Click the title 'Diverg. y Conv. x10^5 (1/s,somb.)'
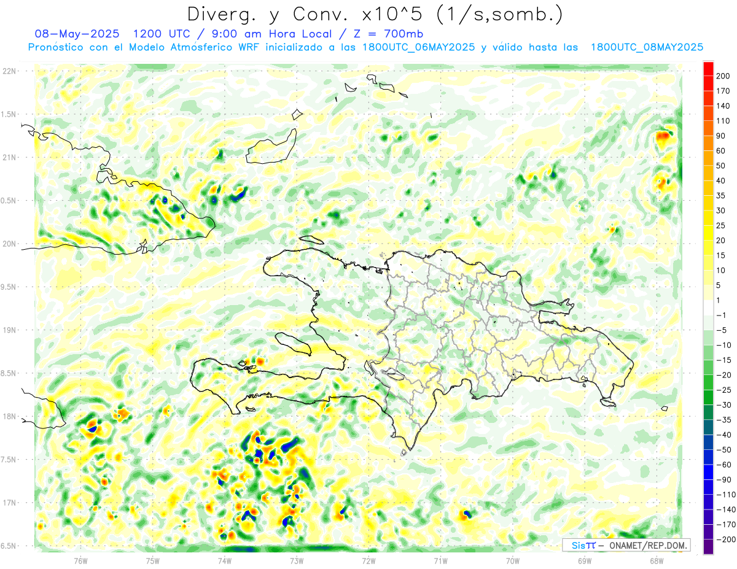This screenshot has width=737, height=569. click(x=374, y=14)
